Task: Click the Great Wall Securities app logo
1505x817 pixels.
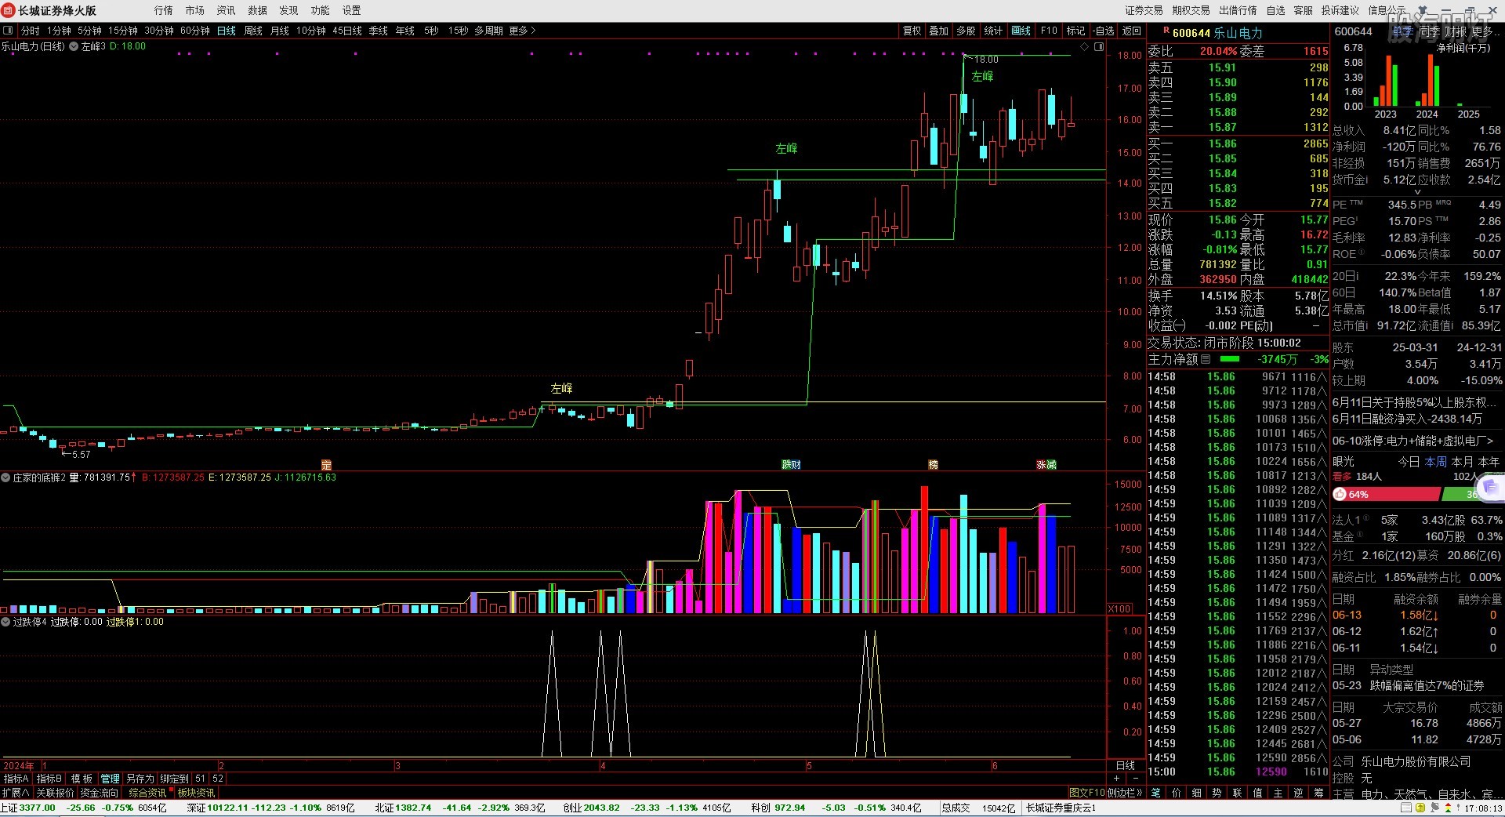Action: point(9,10)
